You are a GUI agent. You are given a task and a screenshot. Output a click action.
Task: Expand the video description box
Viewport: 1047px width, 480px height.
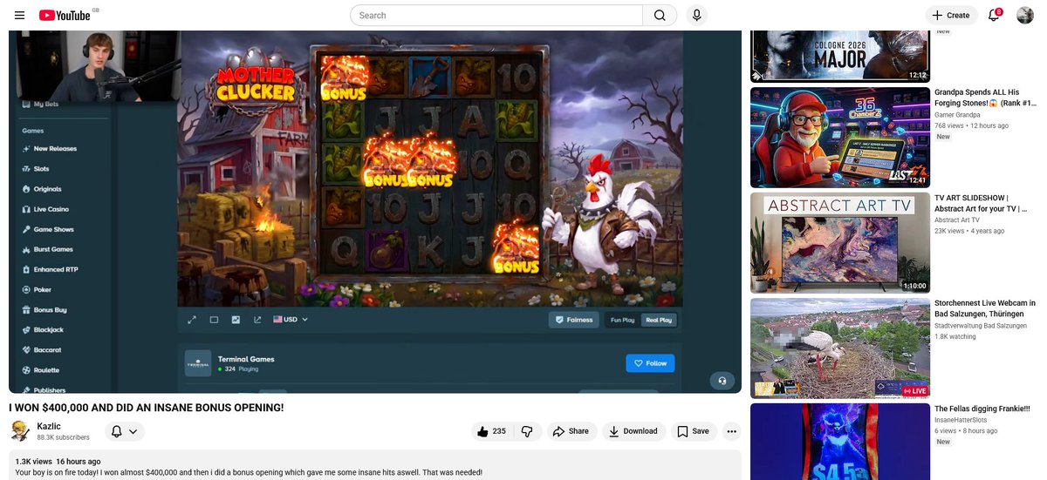(x=375, y=466)
